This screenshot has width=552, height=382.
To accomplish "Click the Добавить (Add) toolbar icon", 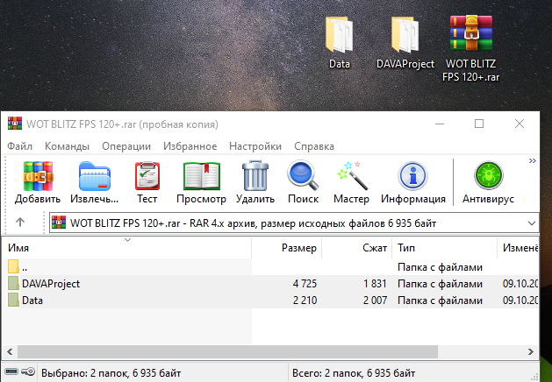I will point(38,176).
